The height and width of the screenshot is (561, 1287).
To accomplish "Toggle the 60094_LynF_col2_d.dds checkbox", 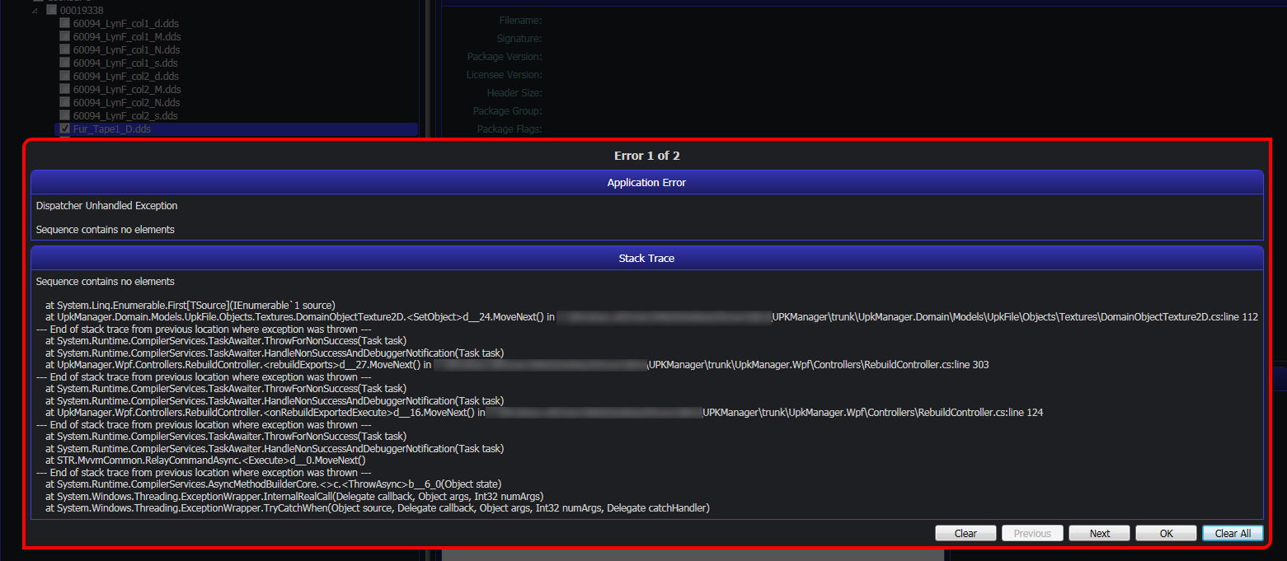I will click(64, 76).
